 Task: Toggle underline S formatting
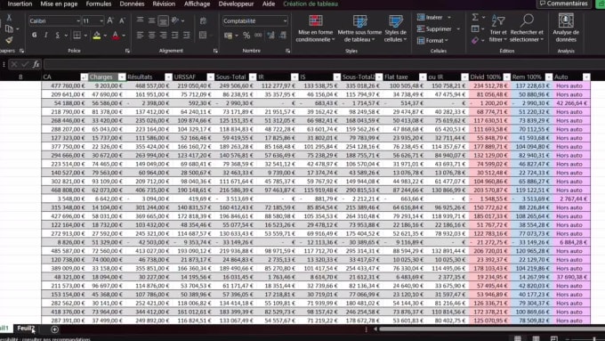pos(58,35)
